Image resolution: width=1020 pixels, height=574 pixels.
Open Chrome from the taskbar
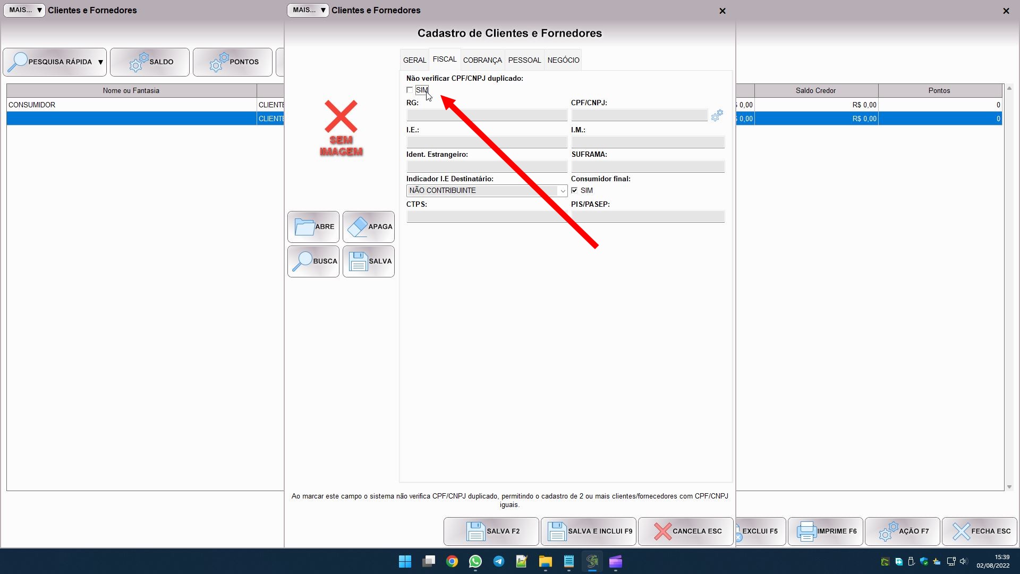pyautogui.click(x=452, y=561)
